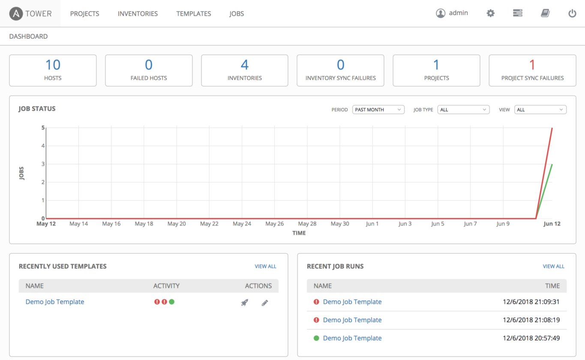Expand the Period dropdown set to Past Month

tap(378, 110)
